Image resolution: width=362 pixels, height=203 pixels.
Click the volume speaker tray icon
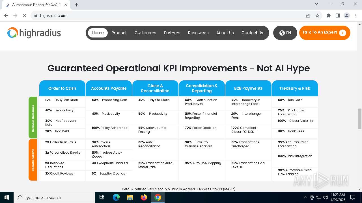click(325, 197)
